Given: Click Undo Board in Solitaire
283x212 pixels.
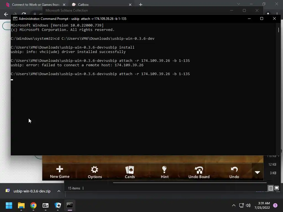Looking at the screenshot, I should (x=199, y=172).
